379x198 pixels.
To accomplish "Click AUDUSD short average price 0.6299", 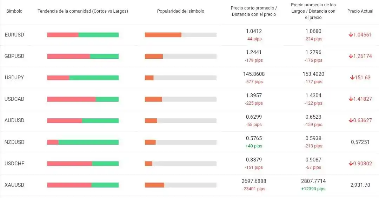I will pos(254,117).
